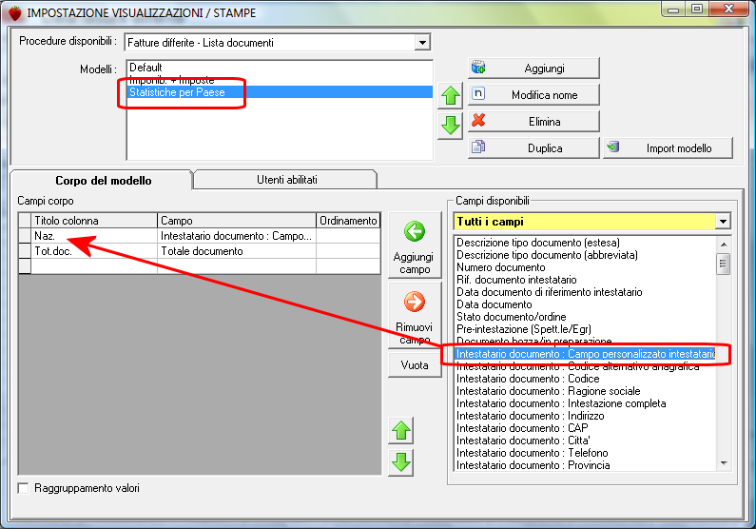Click Aggiungi campo green left-arrow icon
The image size is (756, 529).
click(x=415, y=231)
